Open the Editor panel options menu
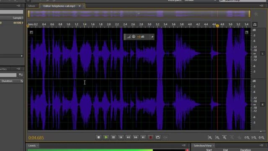The image size is (268, 151). coord(261,6)
